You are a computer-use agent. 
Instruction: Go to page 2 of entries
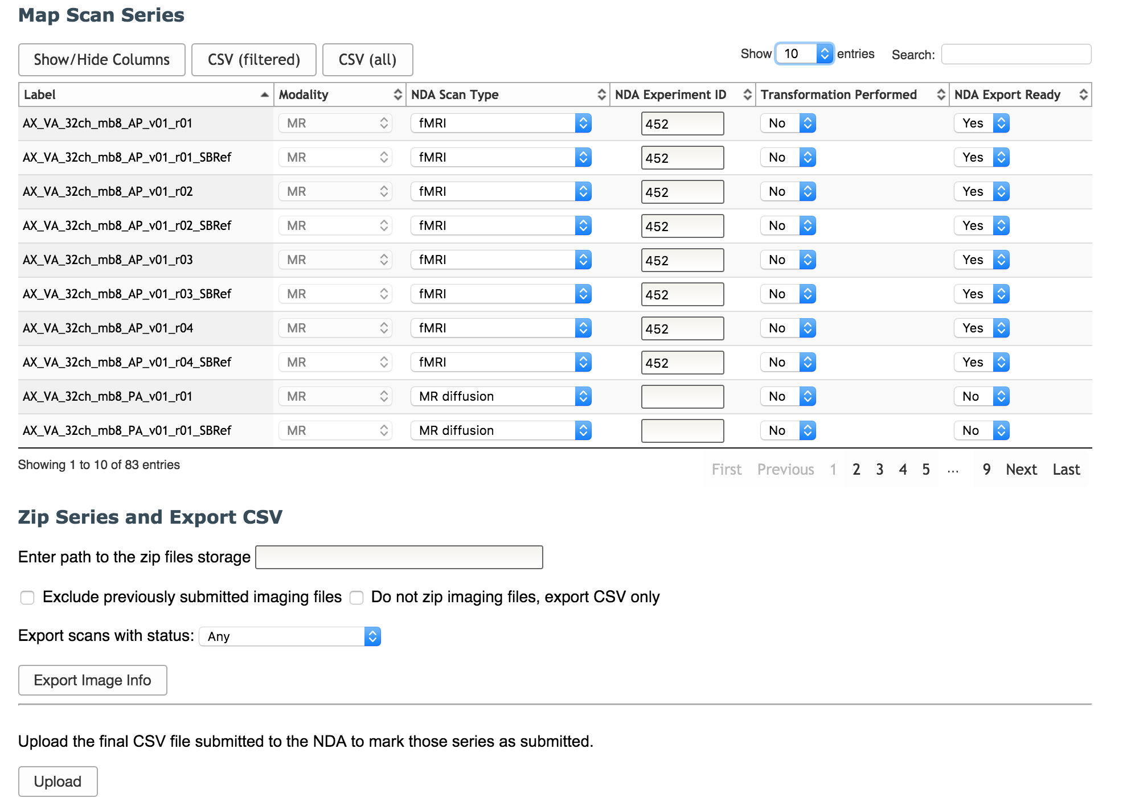tap(856, 470)
